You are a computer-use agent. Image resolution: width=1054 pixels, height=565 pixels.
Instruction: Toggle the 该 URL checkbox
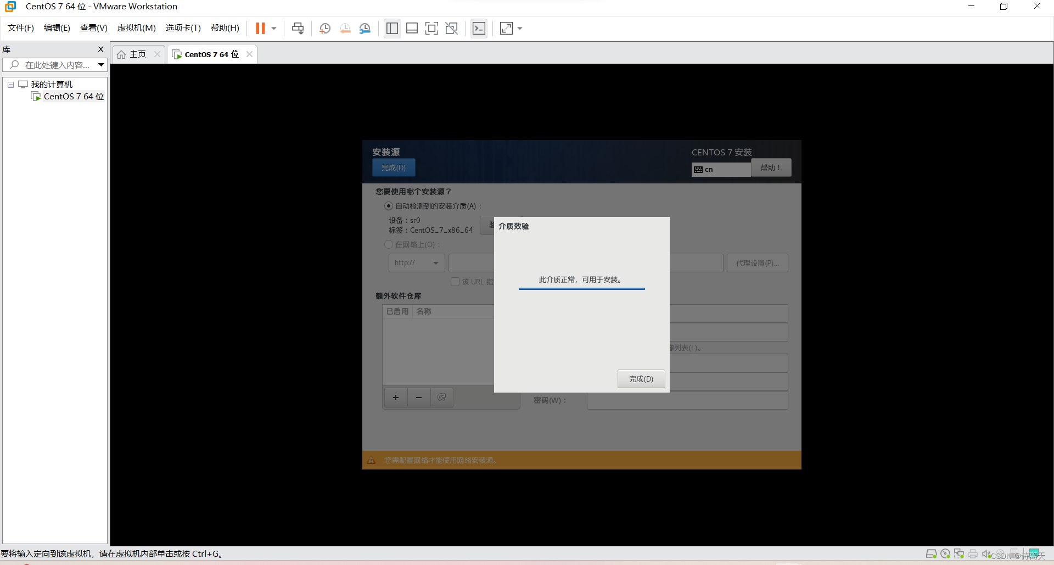click(455, 282)
